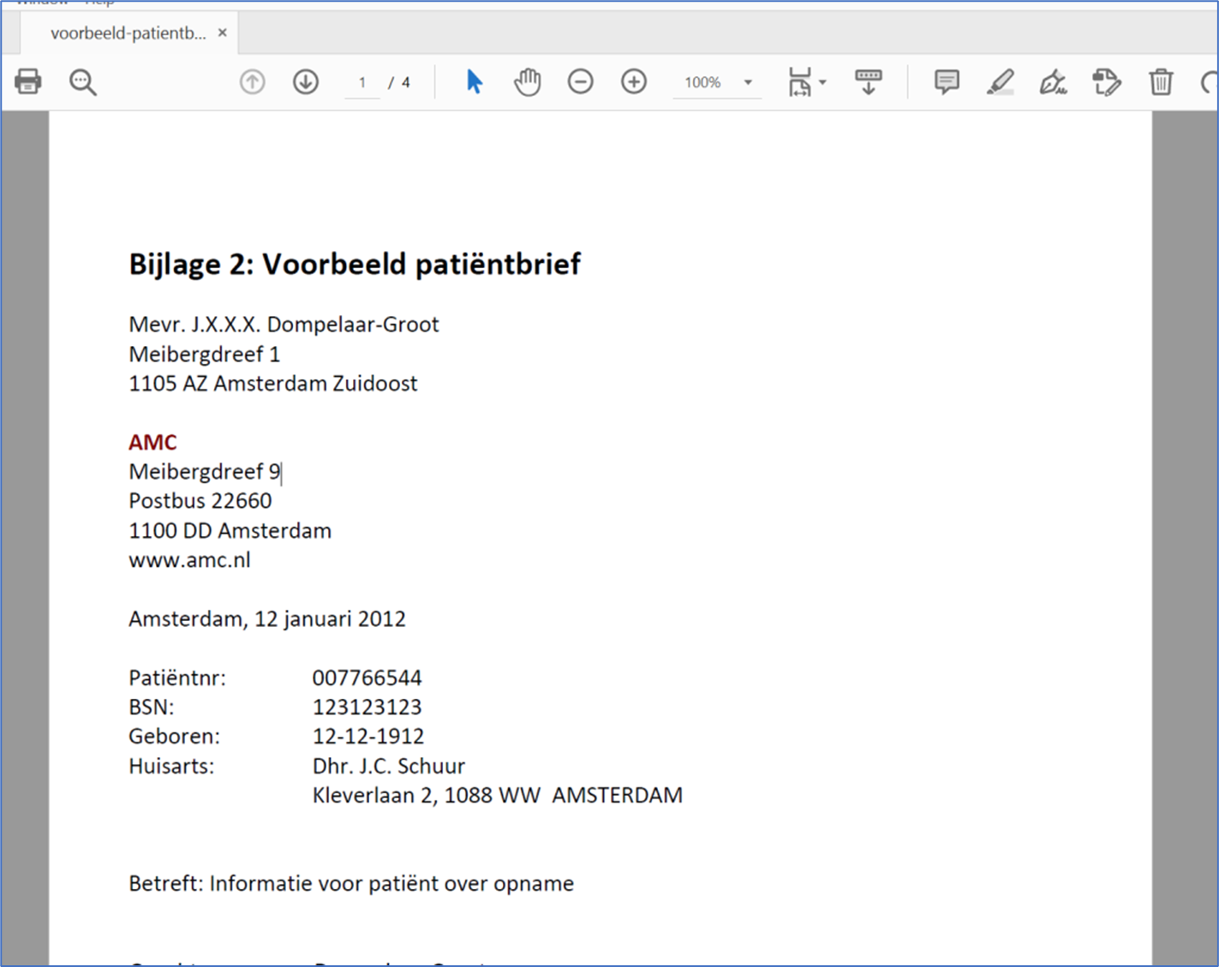Select the Highlight text marker tool

(x=1000, y=82)
